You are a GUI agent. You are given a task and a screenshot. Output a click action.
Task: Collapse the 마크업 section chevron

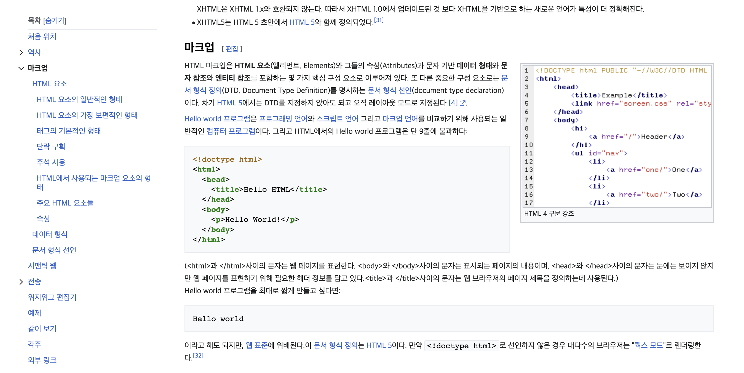(21, 68)
